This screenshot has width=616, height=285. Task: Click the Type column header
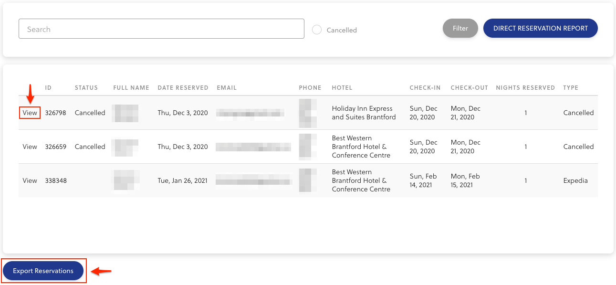coord(570,88)
